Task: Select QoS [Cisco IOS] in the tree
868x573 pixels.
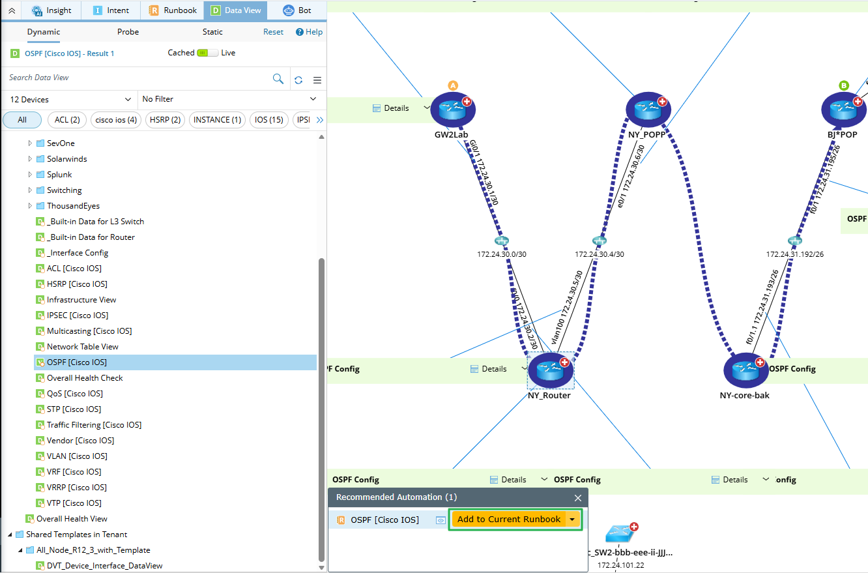Action: pos(74,394)
